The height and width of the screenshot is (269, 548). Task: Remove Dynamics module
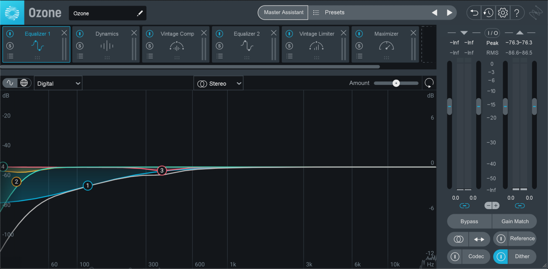click(x=134, y=33)
